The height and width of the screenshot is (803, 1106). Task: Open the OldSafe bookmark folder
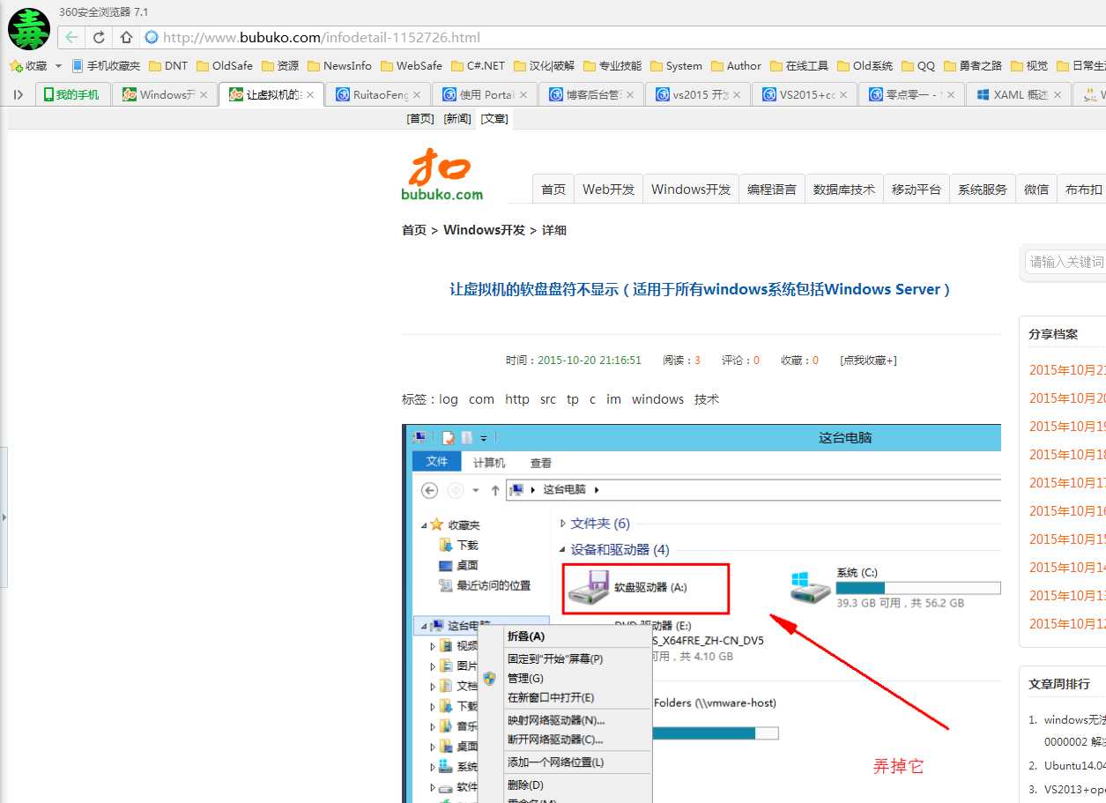coord(225,66)
